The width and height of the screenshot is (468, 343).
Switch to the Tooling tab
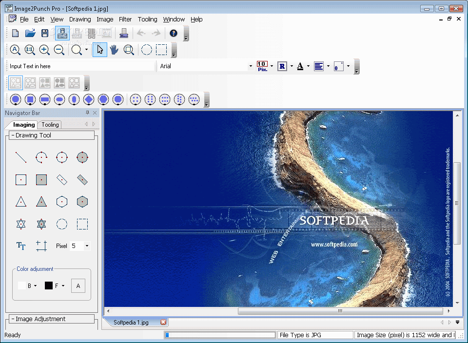[50, 125]
